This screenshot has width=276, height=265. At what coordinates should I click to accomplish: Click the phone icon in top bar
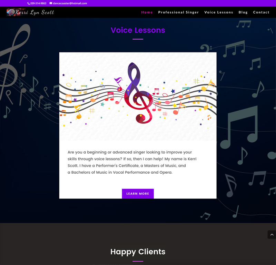(29, 3)
